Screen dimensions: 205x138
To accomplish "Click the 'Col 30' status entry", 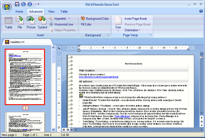I will pyautogui.click(x=65, y=135).
